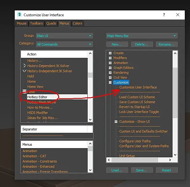The height and width of the screenshot is (187, 190).
Task: Select the Menus tab
Action: pyautogui.click(x=64, y=23)
